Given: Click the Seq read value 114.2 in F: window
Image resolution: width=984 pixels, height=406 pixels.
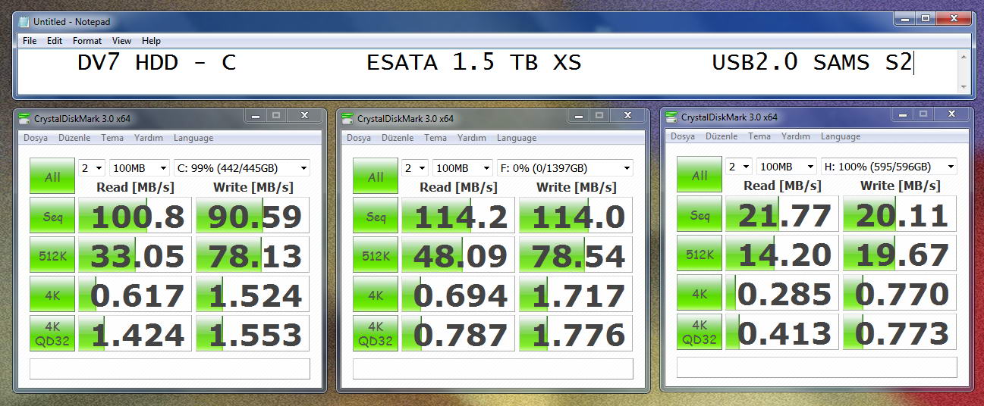Looking at the screenshot, I should tap(458, 216).
